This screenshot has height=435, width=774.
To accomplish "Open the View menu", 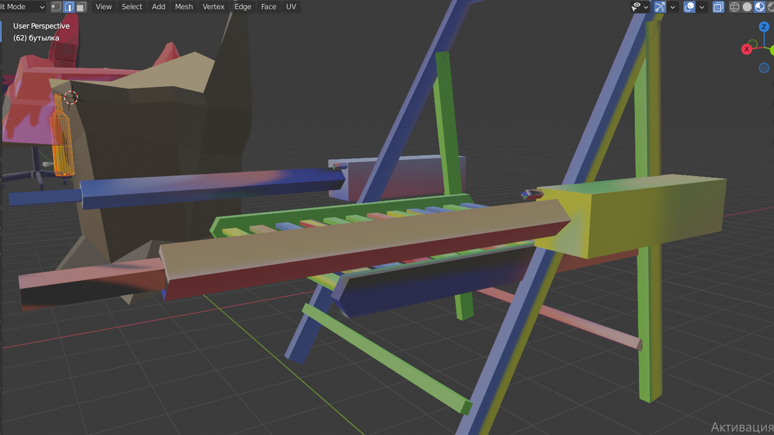I will pyautogui.click(x=104, y=7).
